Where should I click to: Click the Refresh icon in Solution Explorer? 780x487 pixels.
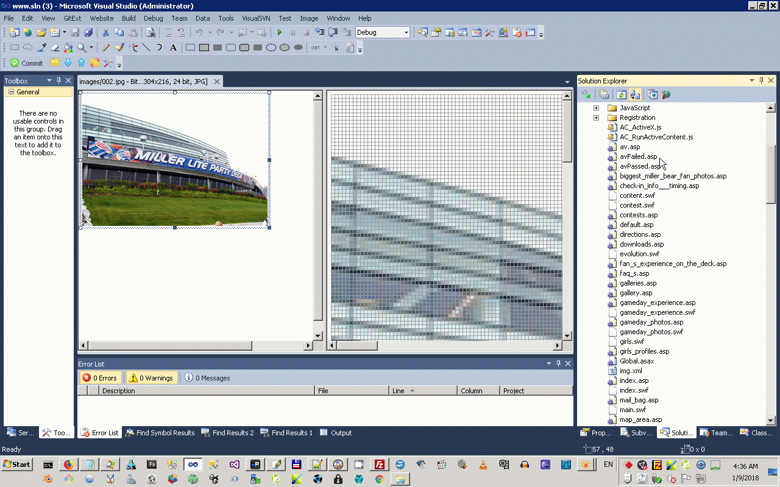point(621,94)
